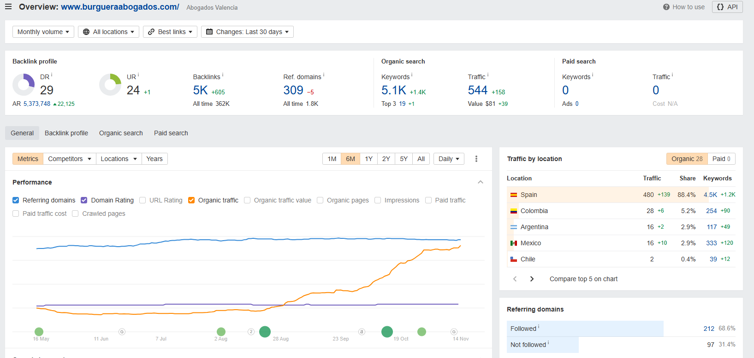Click the Followed info icon

pos(539,326)
